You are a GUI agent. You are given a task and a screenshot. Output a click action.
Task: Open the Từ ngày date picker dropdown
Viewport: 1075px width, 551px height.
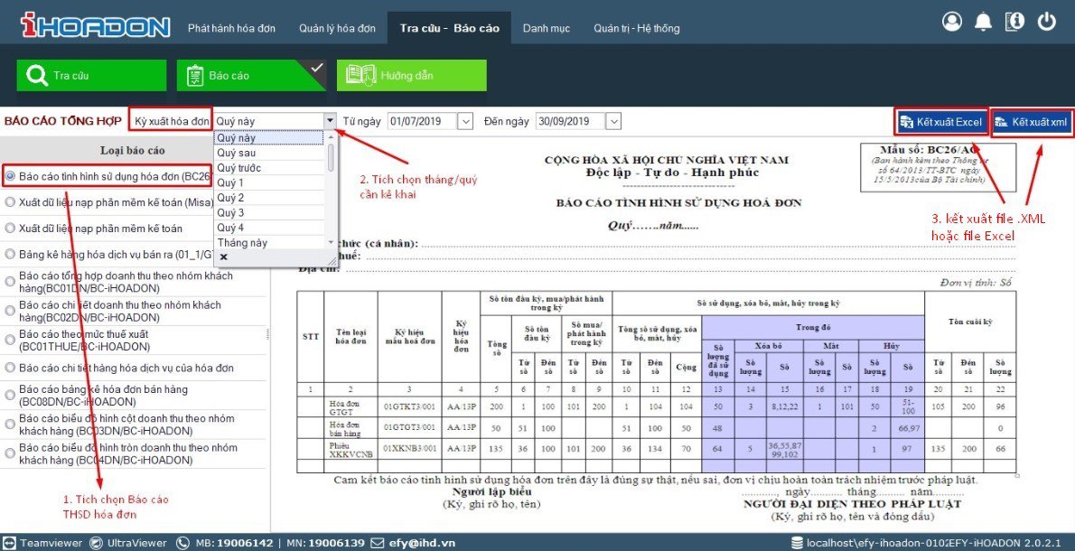465,121
